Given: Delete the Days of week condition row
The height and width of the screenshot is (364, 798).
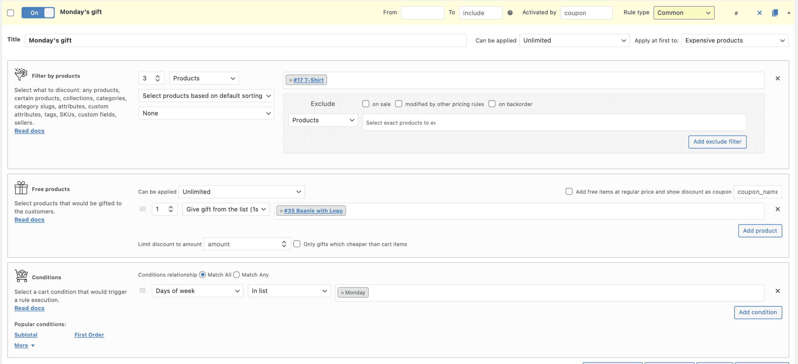Looking at the screenshot, I should [777, 291].
